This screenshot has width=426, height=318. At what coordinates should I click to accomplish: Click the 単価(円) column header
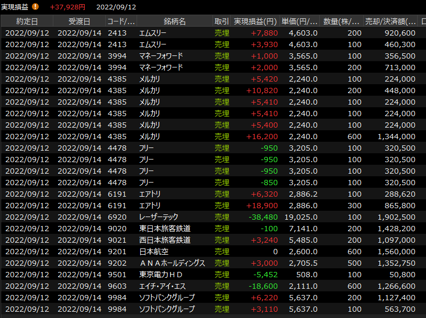coord(299,21)
